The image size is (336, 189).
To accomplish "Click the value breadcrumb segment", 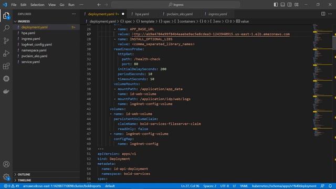I will coord(243,22).
